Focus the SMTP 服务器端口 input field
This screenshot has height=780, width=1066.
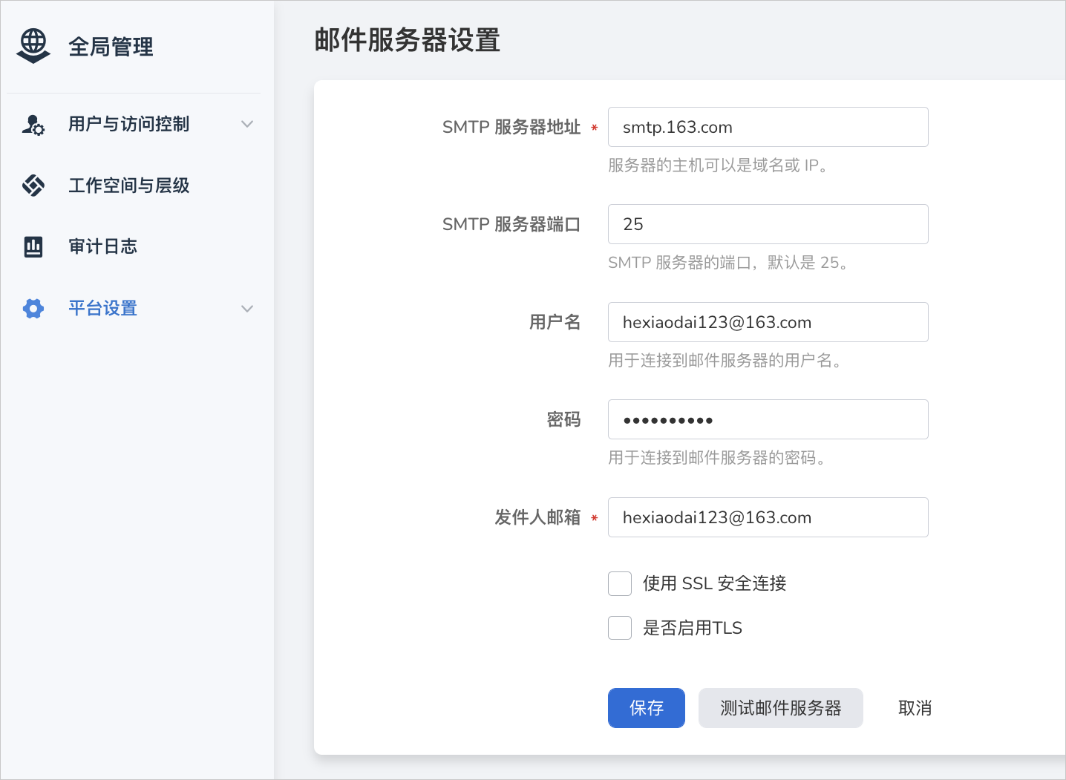click(x=768, y=224)
